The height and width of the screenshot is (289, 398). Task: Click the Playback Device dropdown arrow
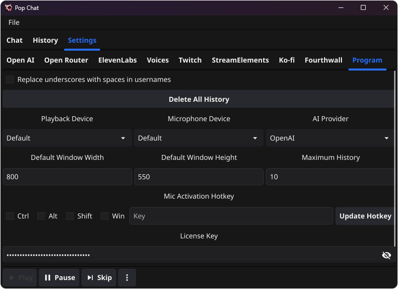[124, 138]
